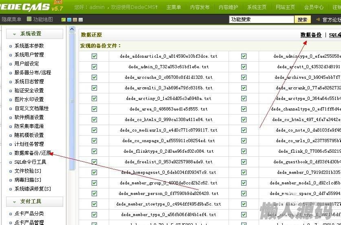This screenshot has width=341, height=225.
Task: Click the scroll-up arrow of sidebar
Action: 72,29
